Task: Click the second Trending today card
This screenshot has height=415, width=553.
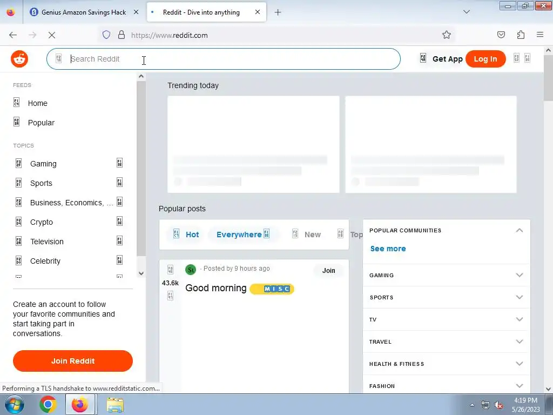Action: coord(431,144)
